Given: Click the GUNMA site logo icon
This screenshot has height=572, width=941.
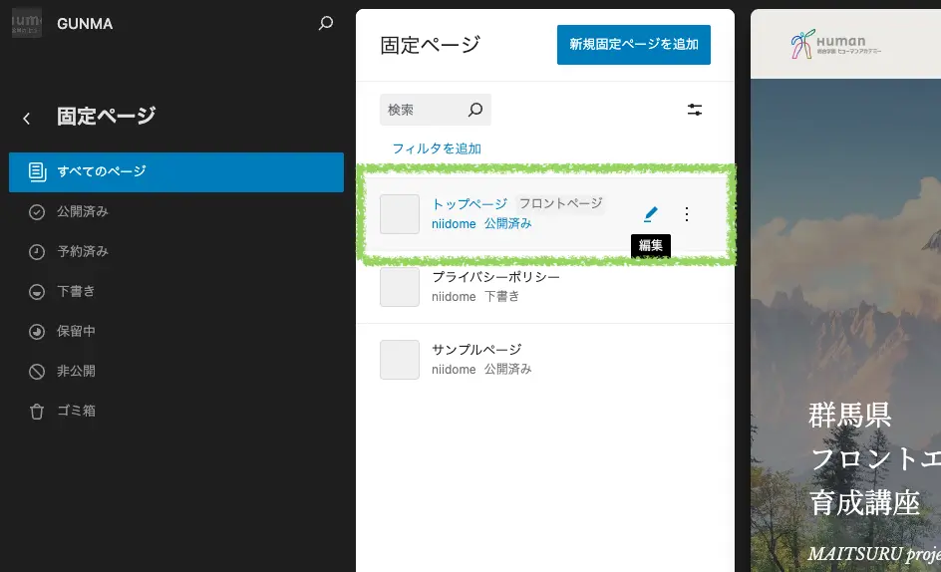Looking at the screenshot, I should point(27,23).
